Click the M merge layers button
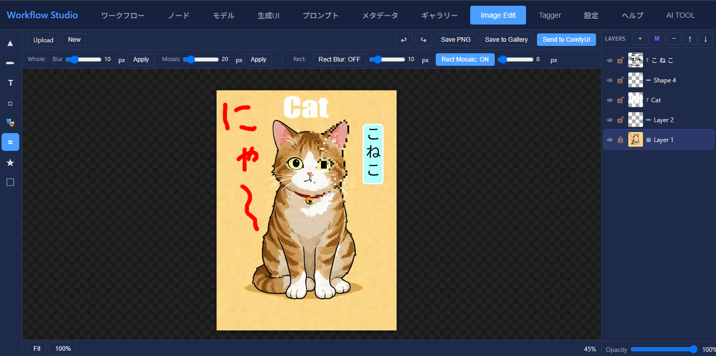This screenshot has height=356, width=716. (657, 39)
